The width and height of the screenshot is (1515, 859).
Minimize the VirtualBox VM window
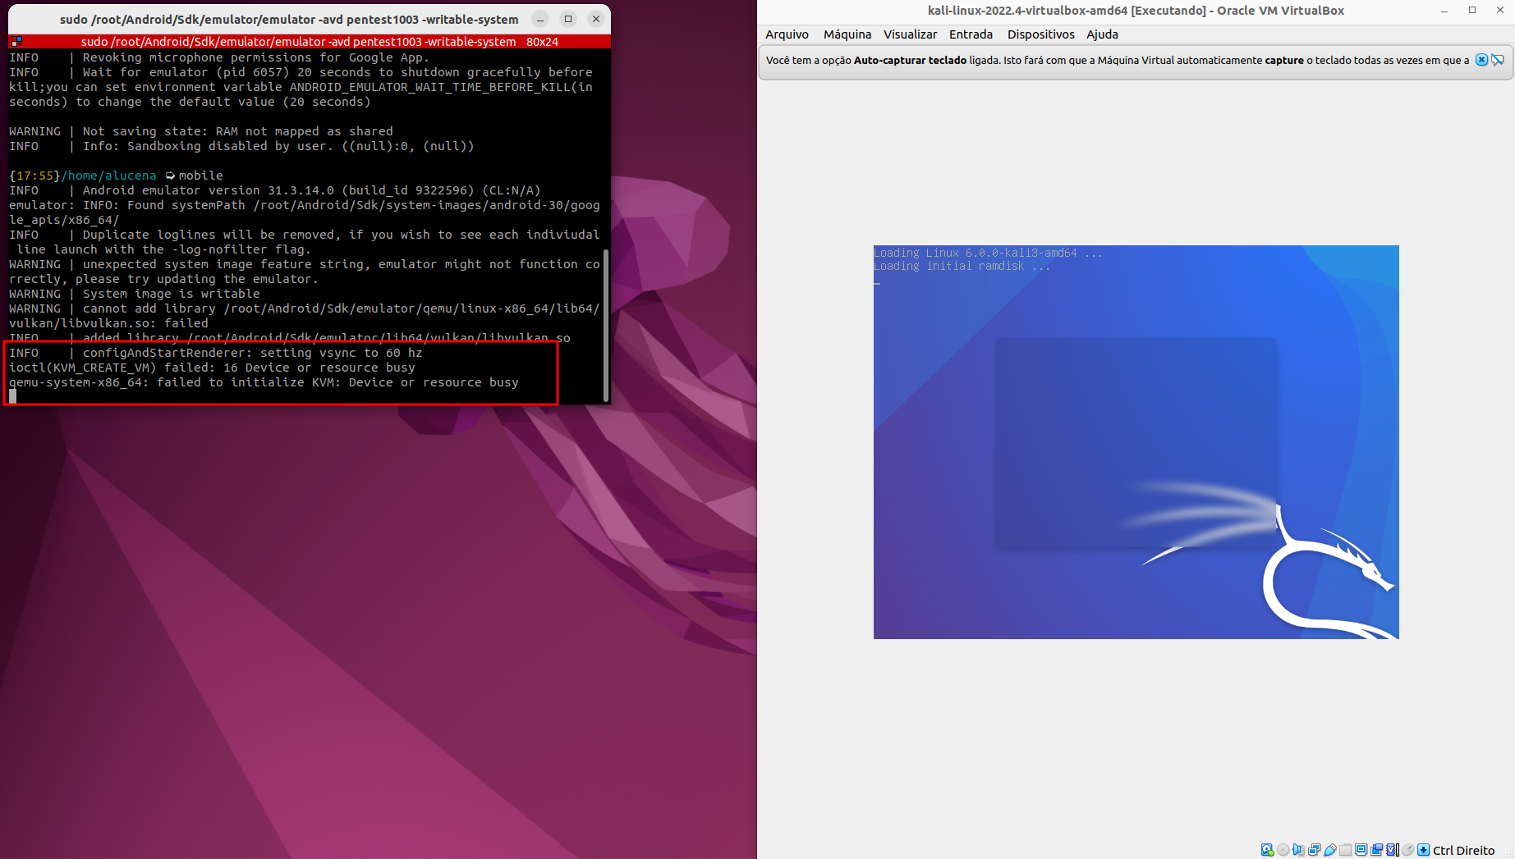[1444, 11]
